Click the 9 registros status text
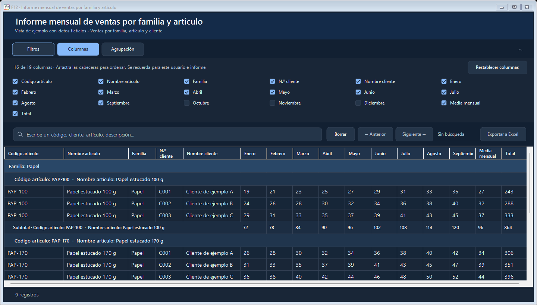This screenshot has height=305, width=537. [27, 295]
